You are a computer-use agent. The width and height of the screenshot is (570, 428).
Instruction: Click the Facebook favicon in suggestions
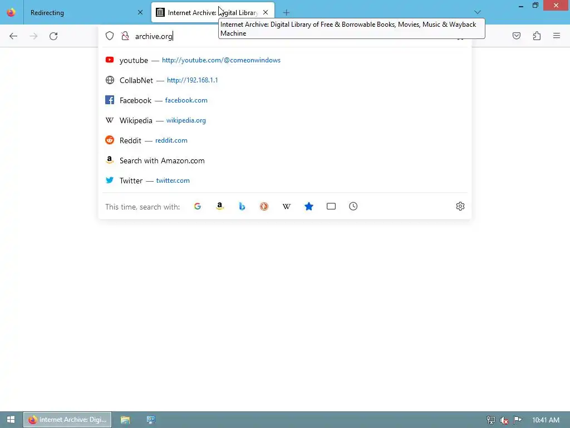pos(110,100)
